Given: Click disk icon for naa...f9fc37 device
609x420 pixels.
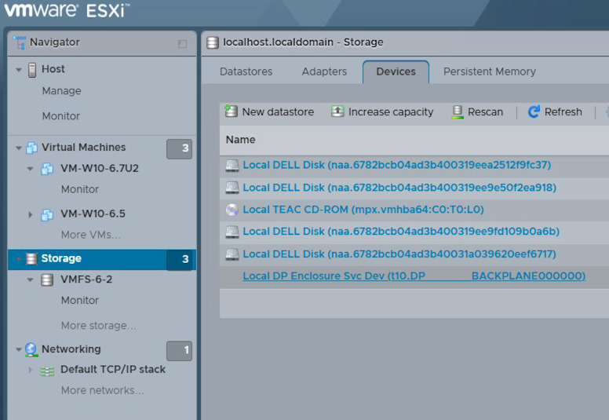Looking at the screenshot, I should click(x=232, y=166).
